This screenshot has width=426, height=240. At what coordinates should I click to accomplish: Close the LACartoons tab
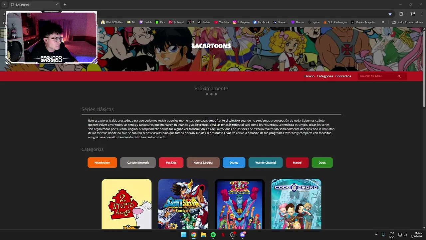(x=57, y=4)
